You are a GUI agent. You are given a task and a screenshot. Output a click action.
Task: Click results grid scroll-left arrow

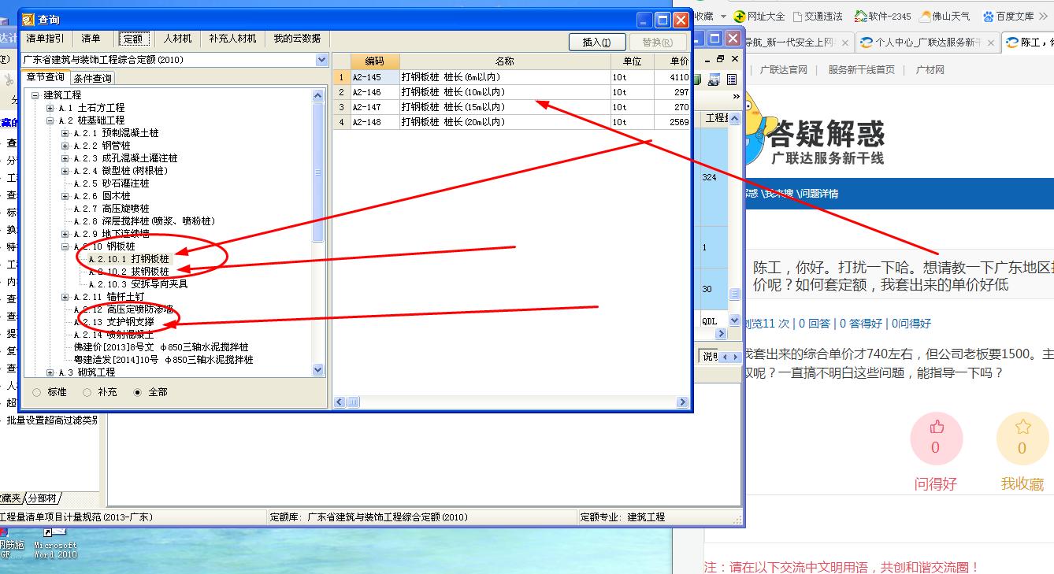(x=340, y=402)
